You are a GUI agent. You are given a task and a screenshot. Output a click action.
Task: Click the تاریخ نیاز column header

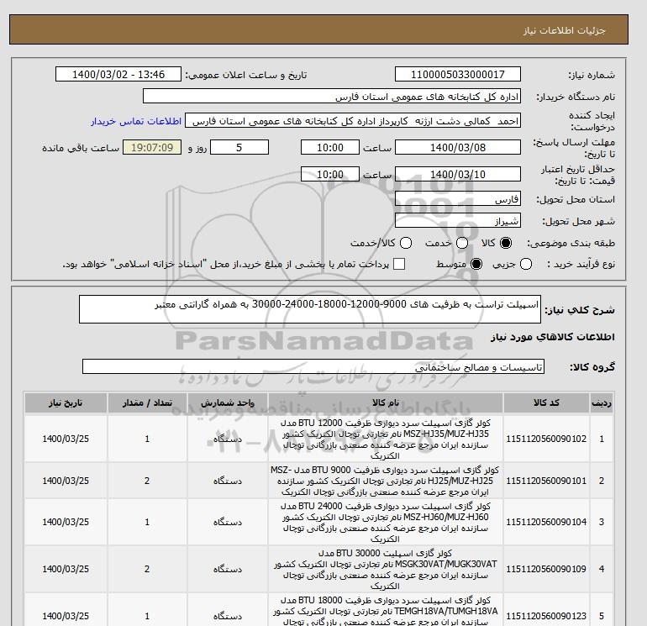click(66, 402)
